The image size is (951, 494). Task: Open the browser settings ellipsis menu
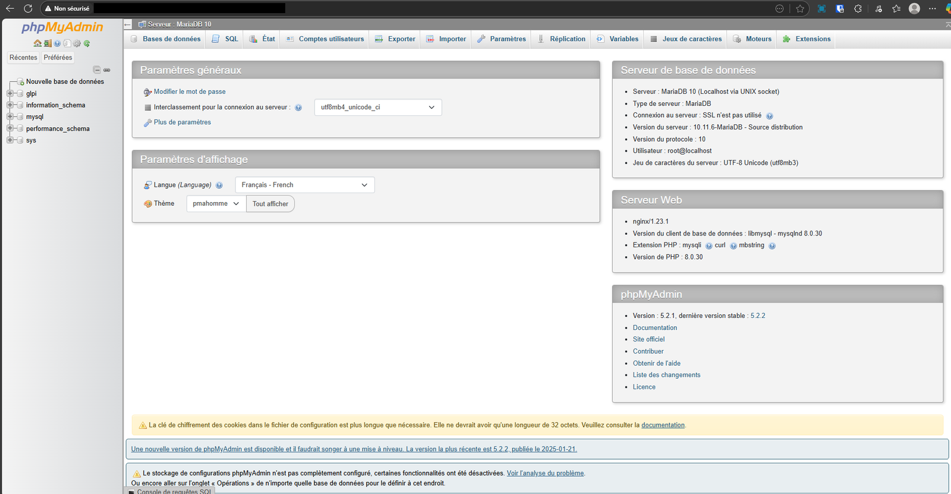click(933, 8)
